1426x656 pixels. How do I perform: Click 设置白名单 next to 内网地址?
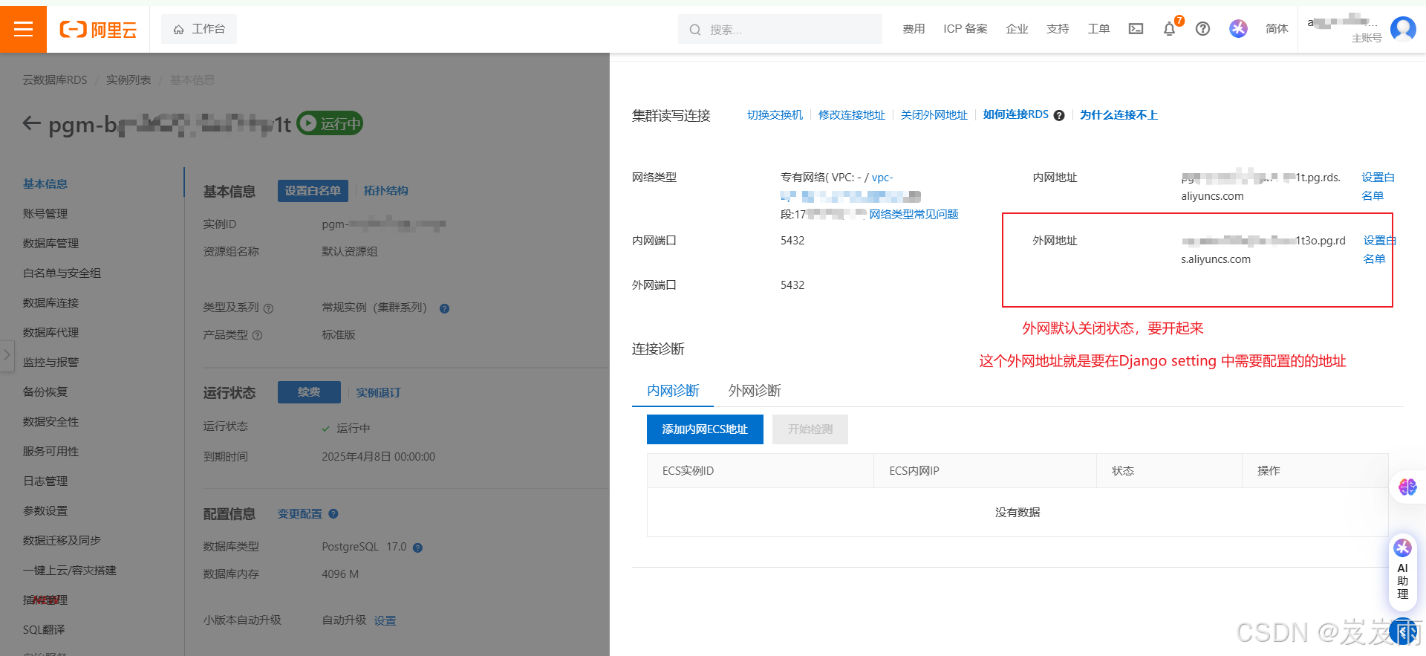(1378, 186)
